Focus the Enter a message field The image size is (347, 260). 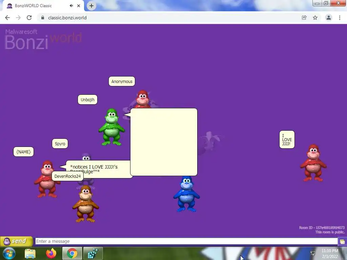tap(186, 241)
